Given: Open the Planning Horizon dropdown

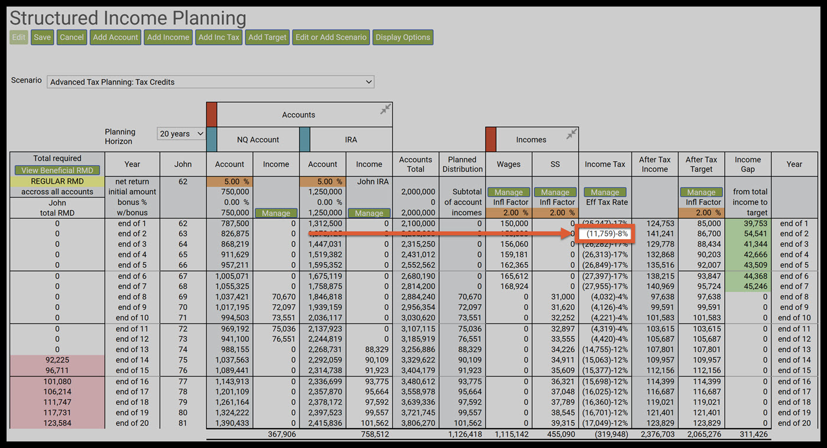Looking at the screenshot, I should (x=181, y=134).
